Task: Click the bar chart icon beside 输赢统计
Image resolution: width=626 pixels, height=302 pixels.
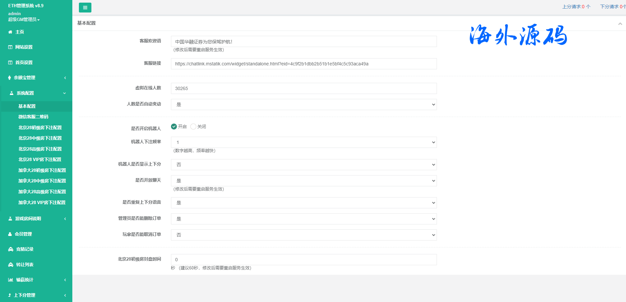Action: point(11,280)
